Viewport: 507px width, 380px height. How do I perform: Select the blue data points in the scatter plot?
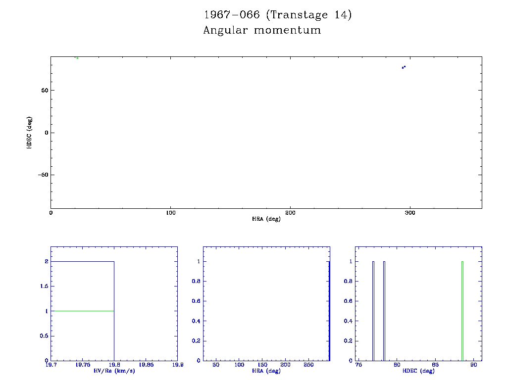pyautogui.click(x=404, y=67)
